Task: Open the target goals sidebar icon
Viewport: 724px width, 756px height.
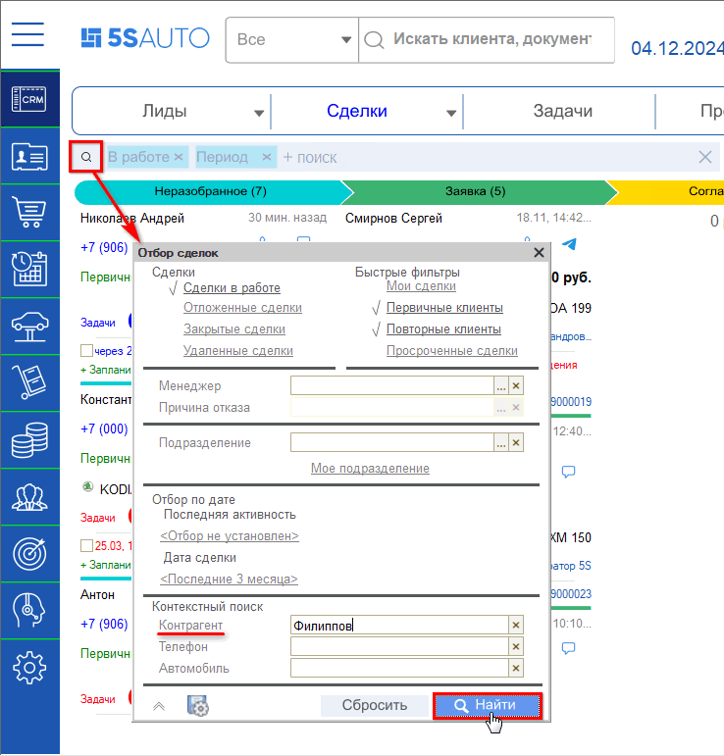Action: click(29, 553)
